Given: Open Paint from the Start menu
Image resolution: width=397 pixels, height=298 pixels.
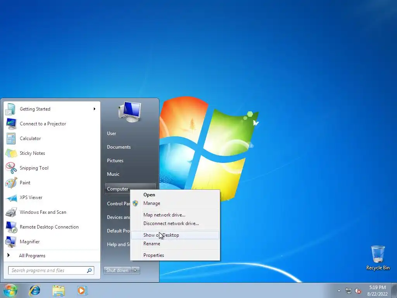Looking at the screenshot, I should pyautogui.click(x=52, y=182).
